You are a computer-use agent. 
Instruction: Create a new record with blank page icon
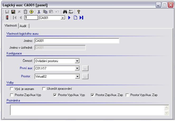click(75, 18)
